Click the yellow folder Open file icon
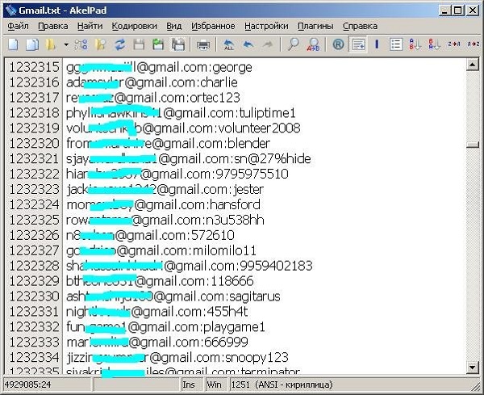This screenshot has width=484, height=395. (50, 44)
